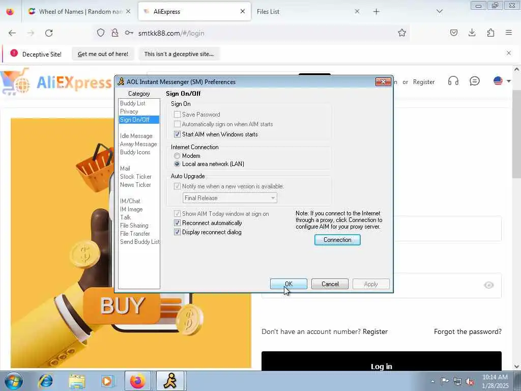This screenshot has height=391, width=521.
Task: Select the Modem radio button
Action: pos(177,156)
